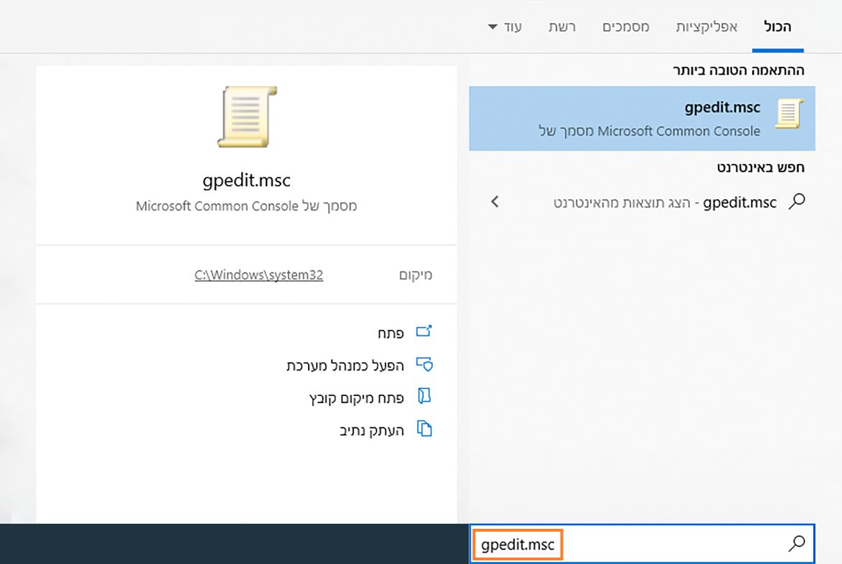Click the search box containing gpedit.msc

642,544
